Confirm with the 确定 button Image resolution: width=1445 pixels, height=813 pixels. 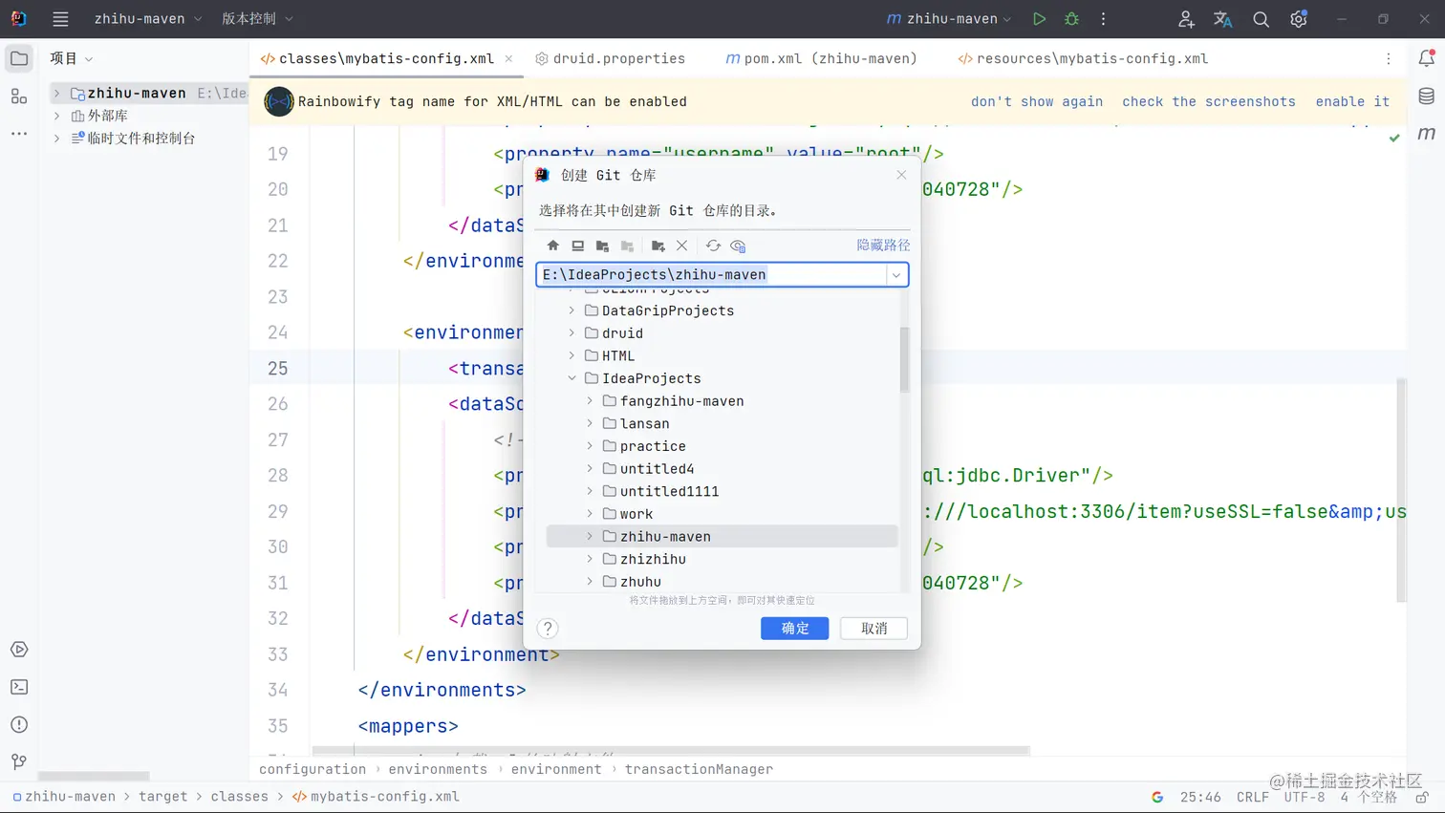coord(795,628)
